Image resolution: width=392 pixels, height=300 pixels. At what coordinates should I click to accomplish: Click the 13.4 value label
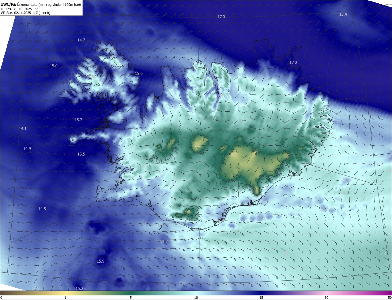pyautogui.click(x=343, y=14)
